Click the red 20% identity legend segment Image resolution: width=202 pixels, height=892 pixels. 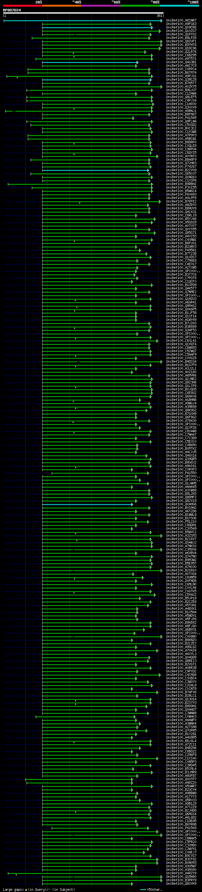pos(22,6)
